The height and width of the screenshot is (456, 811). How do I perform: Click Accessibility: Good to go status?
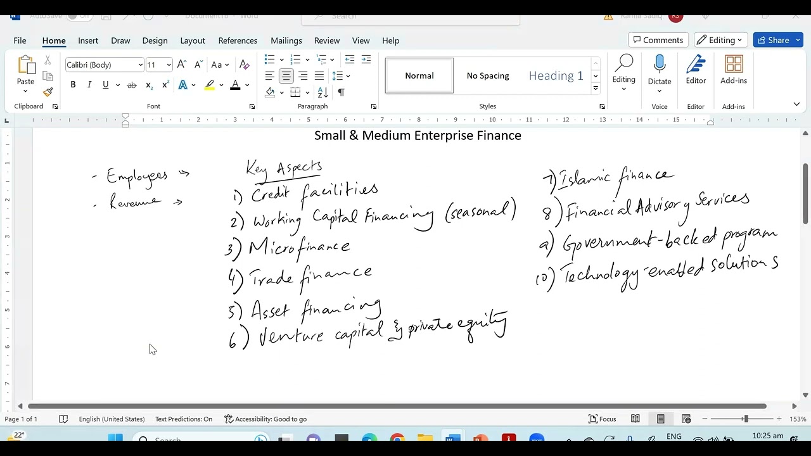(265, 419)
